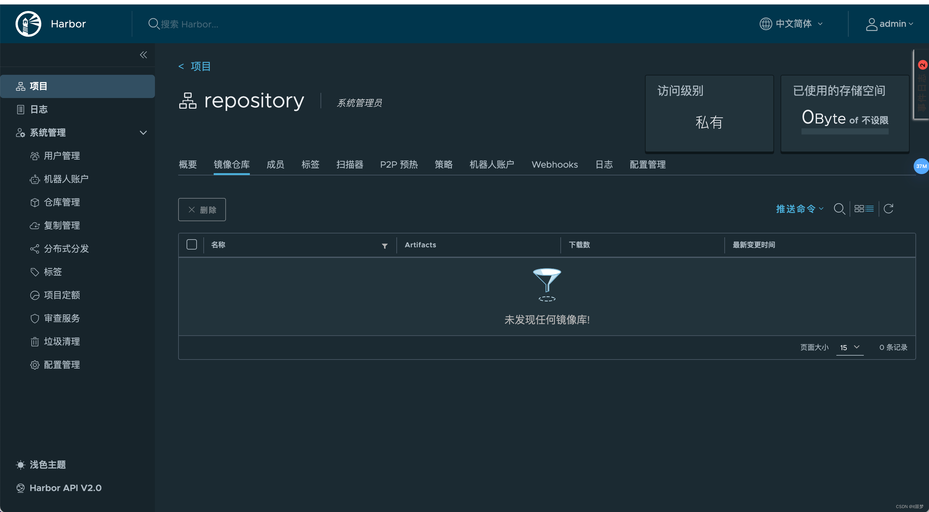Select 复制管理 in the sidebar
This screenshot has width=929, height=512.
[x=62, y=225]
